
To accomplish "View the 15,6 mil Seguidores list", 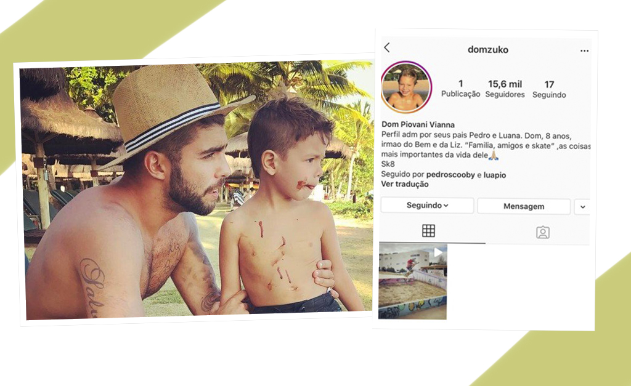I will click(505, 89).
